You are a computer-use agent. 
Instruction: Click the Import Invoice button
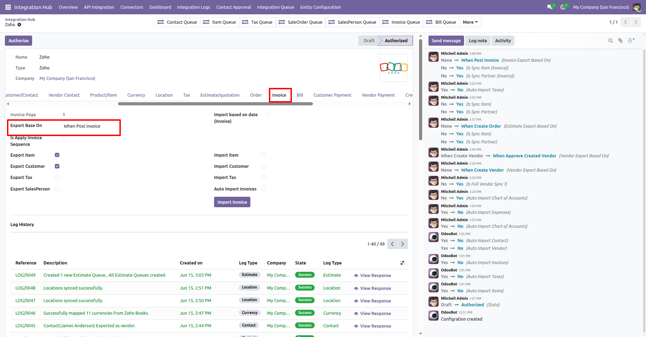point(232,202)
